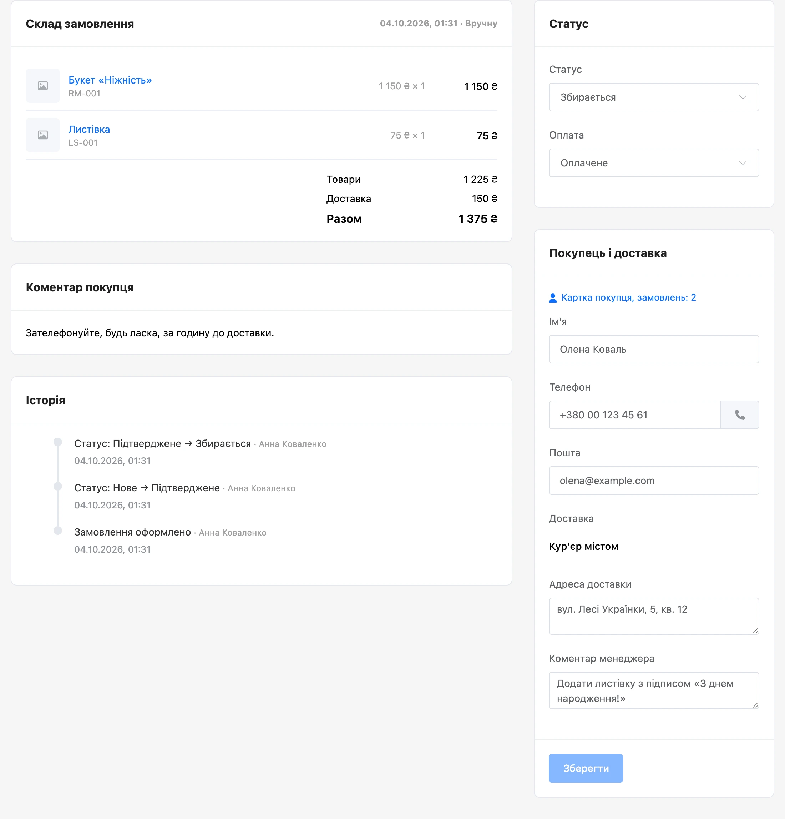Viewport: 785px width, 819px height.
Task: Open the Збирається status dropdown
Action: click(x=654, y=97)
